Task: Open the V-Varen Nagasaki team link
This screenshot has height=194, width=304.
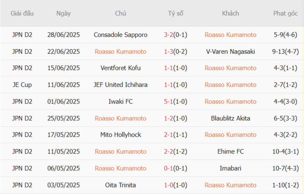Action: [231, 51]
